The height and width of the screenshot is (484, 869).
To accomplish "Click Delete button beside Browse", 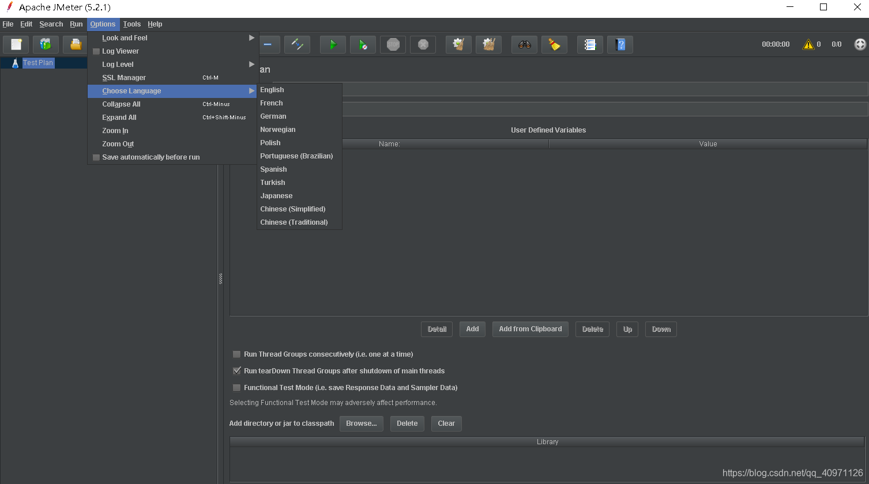I will (x=407, y=423).
